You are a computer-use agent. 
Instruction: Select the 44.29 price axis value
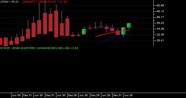pyautogui.click(x=160, y=29)
